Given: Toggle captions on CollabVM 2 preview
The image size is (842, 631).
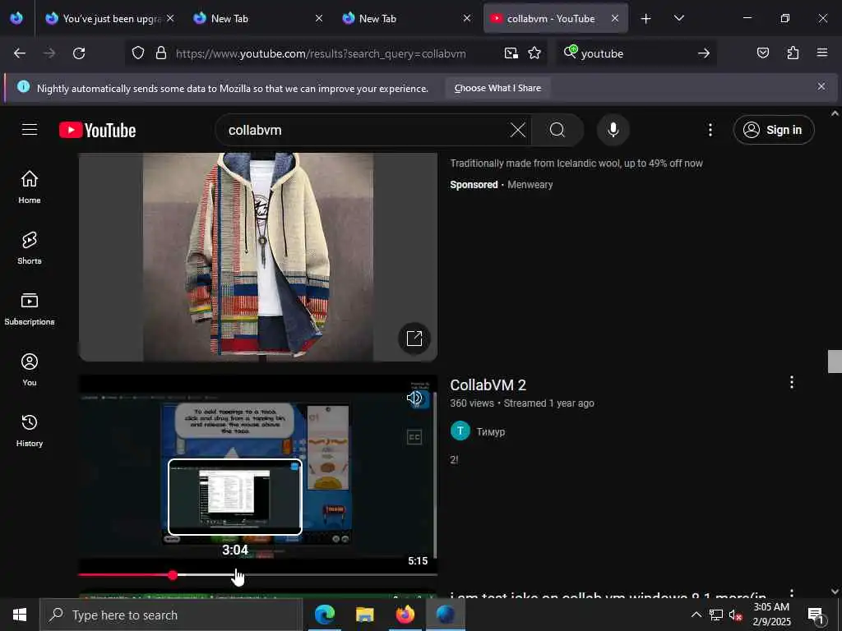Looking at the screenshot, I should coord(414,437).
